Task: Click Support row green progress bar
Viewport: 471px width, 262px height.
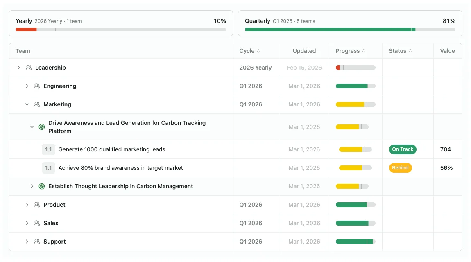Action: (356, 242)
